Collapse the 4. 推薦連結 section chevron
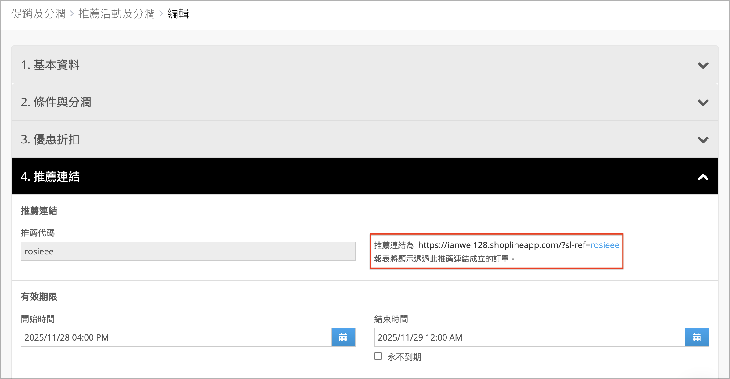 click(x=703, y=177)
